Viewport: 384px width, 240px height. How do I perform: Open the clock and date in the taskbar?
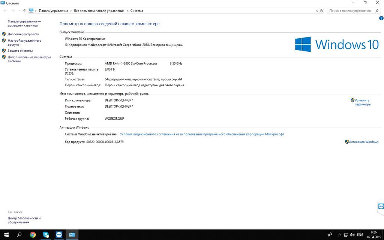373,235
